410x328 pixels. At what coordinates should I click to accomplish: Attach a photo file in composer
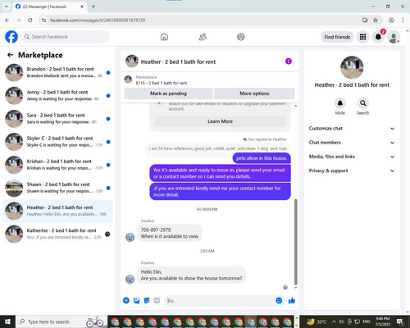[136, 301]
